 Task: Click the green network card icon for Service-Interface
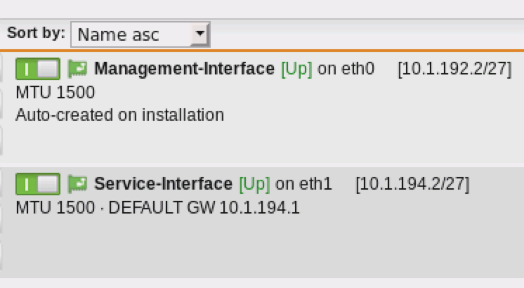[x=77, y=184]
